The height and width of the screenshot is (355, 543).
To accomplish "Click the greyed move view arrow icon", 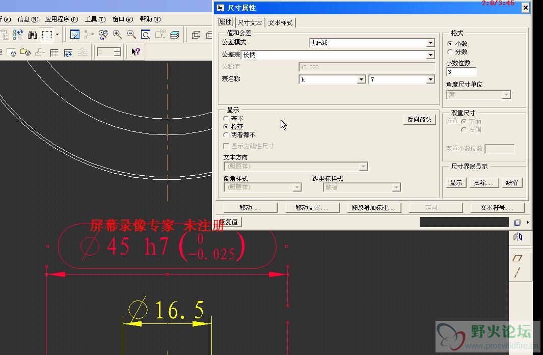I will point(40,52).
